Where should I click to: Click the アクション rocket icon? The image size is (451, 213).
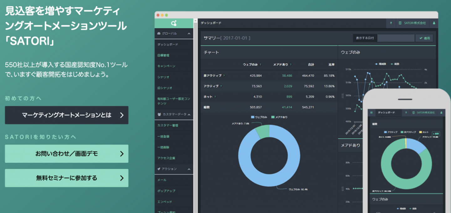[x=159, y=169]
